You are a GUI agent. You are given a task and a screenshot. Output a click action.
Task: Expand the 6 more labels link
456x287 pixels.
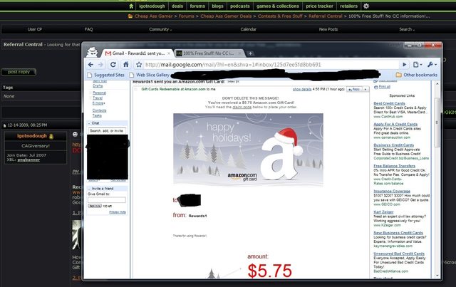pos(98,103)
